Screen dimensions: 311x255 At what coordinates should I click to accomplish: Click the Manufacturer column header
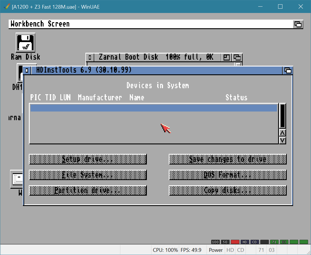[x=100, y=97]
